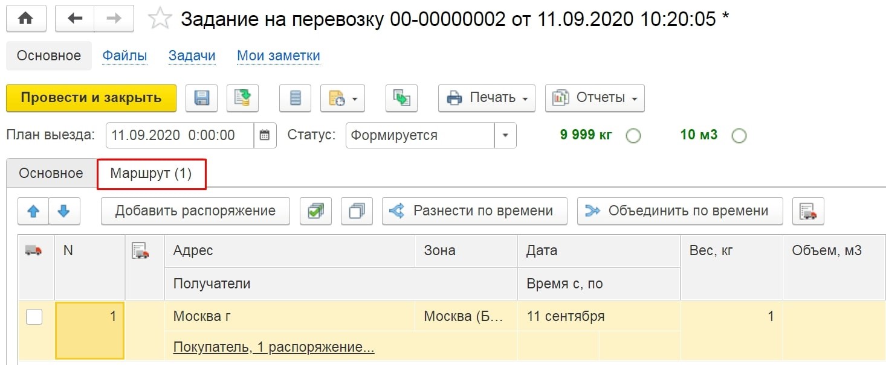
Task: Click the weight indicator circle near 9 999 кг
Action: tap(633, 136)
